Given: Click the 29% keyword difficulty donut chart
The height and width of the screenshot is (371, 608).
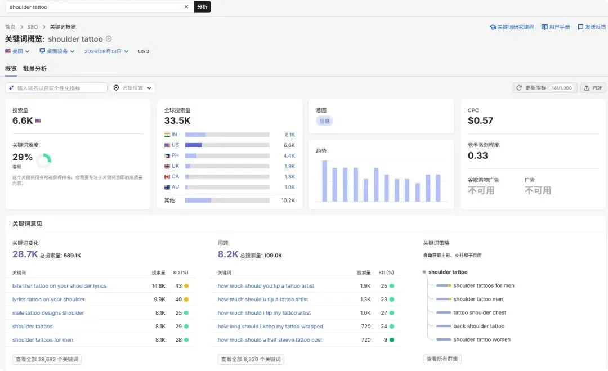Looking at the screenshot, I should coord(44,160).
